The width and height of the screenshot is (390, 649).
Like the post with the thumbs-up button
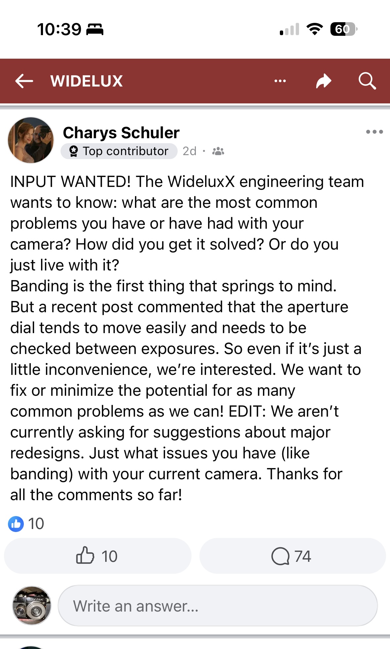97,556
